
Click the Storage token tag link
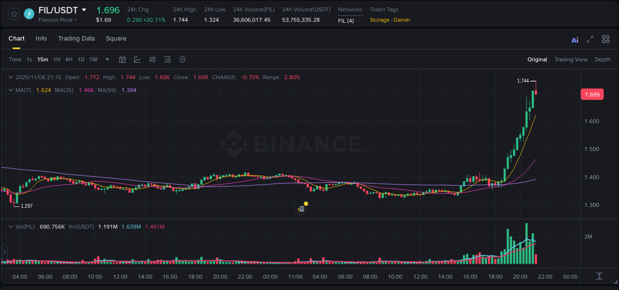point(379,20)
